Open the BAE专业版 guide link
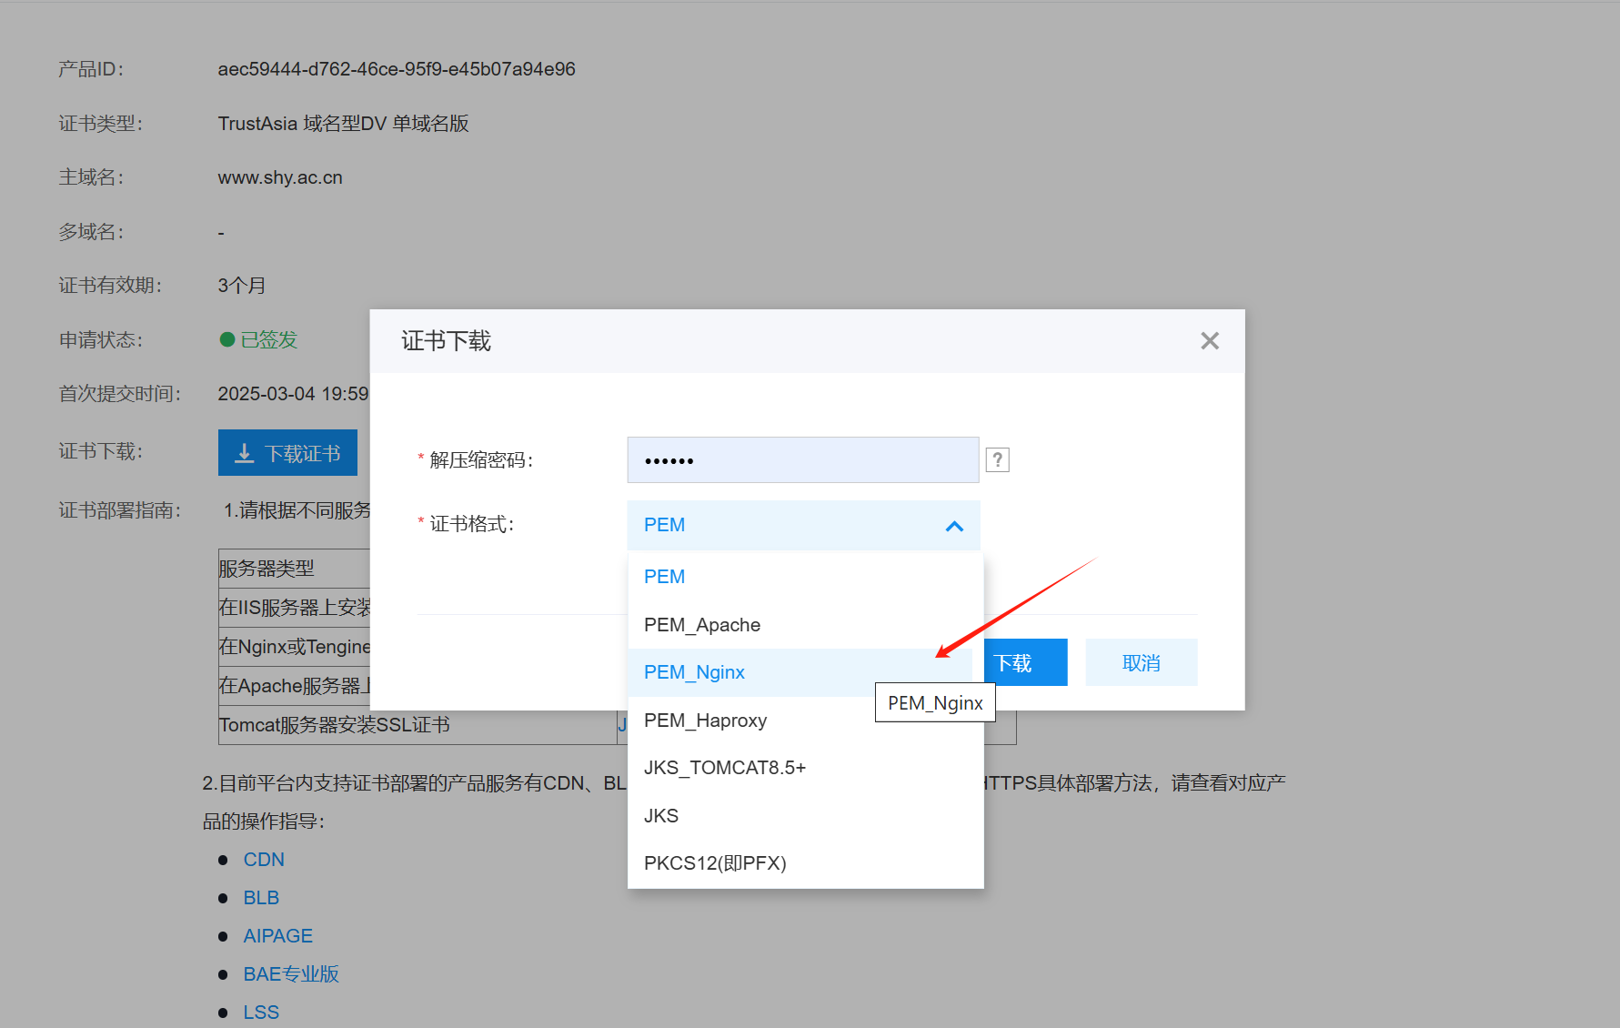1620x1028 pixels. (291, 974)
